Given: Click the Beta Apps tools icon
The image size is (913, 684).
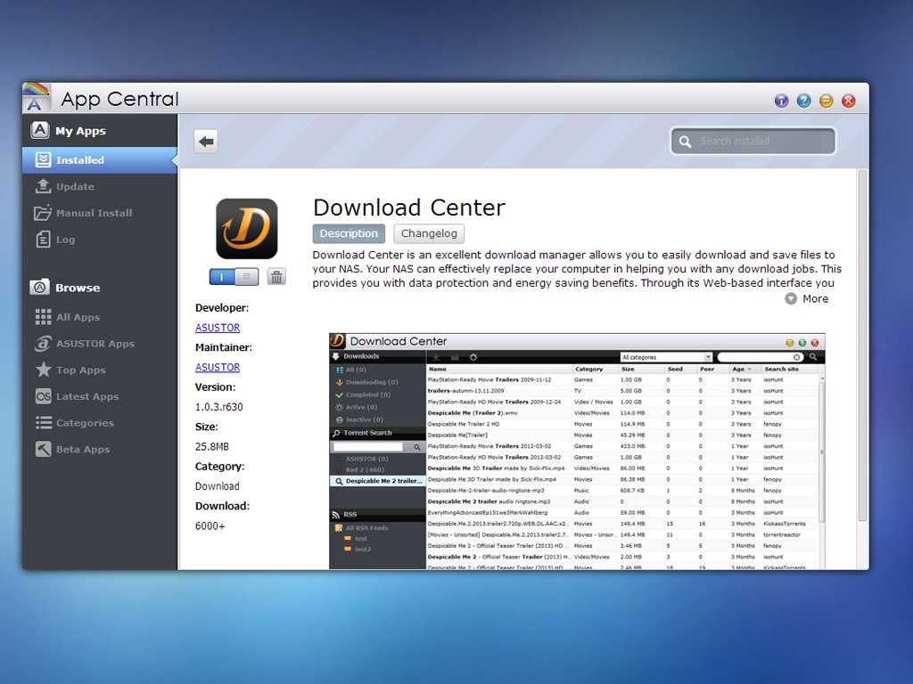Looking at the screenshot, I should (x=43, y=449).
